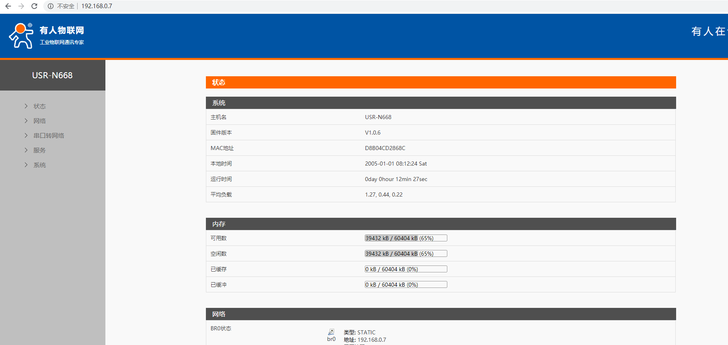
Task: Click the site info icon beside 不安全
Action: 51,6
